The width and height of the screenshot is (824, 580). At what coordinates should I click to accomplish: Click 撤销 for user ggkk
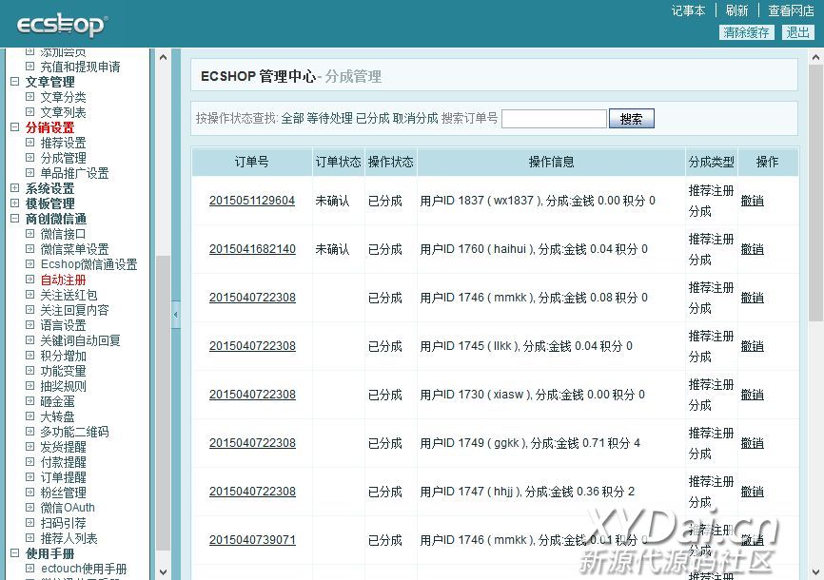click(x=752, y=443)
